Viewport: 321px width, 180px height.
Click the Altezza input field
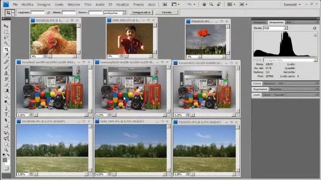[x=69, y=12]
